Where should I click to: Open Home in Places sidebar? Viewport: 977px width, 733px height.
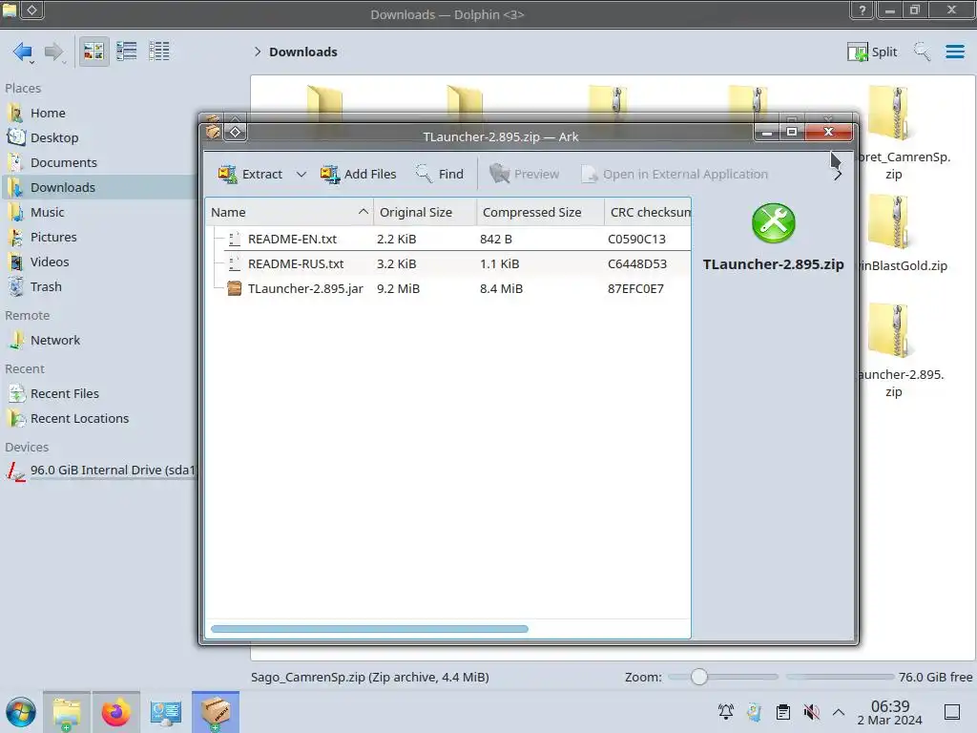[48, 113]
